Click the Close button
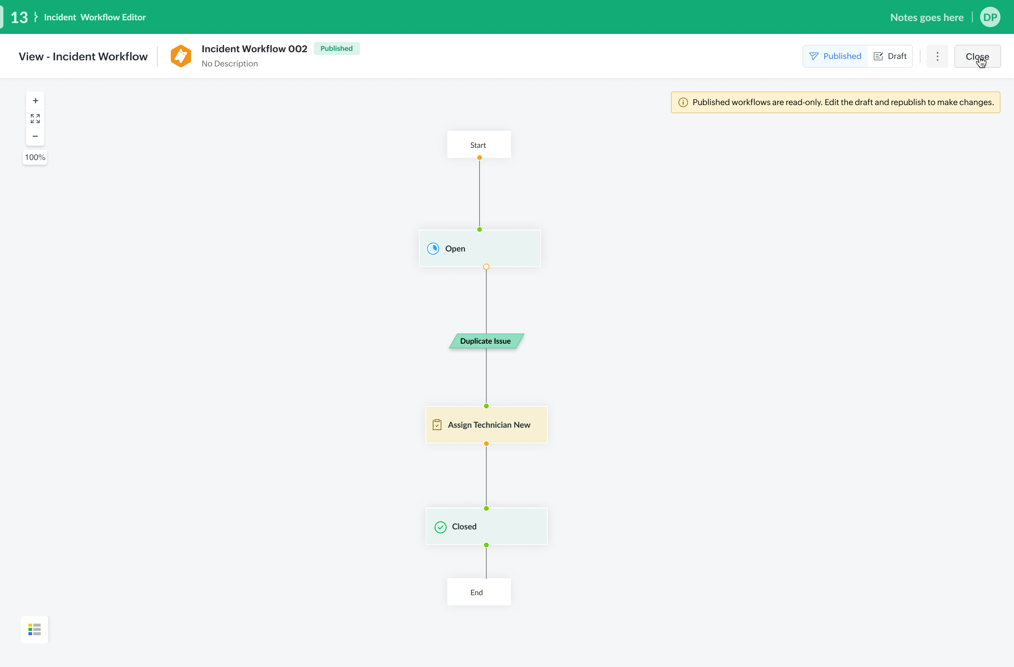Image resolution: width=1014 pixels, height=667 pixels. [977, 56]
